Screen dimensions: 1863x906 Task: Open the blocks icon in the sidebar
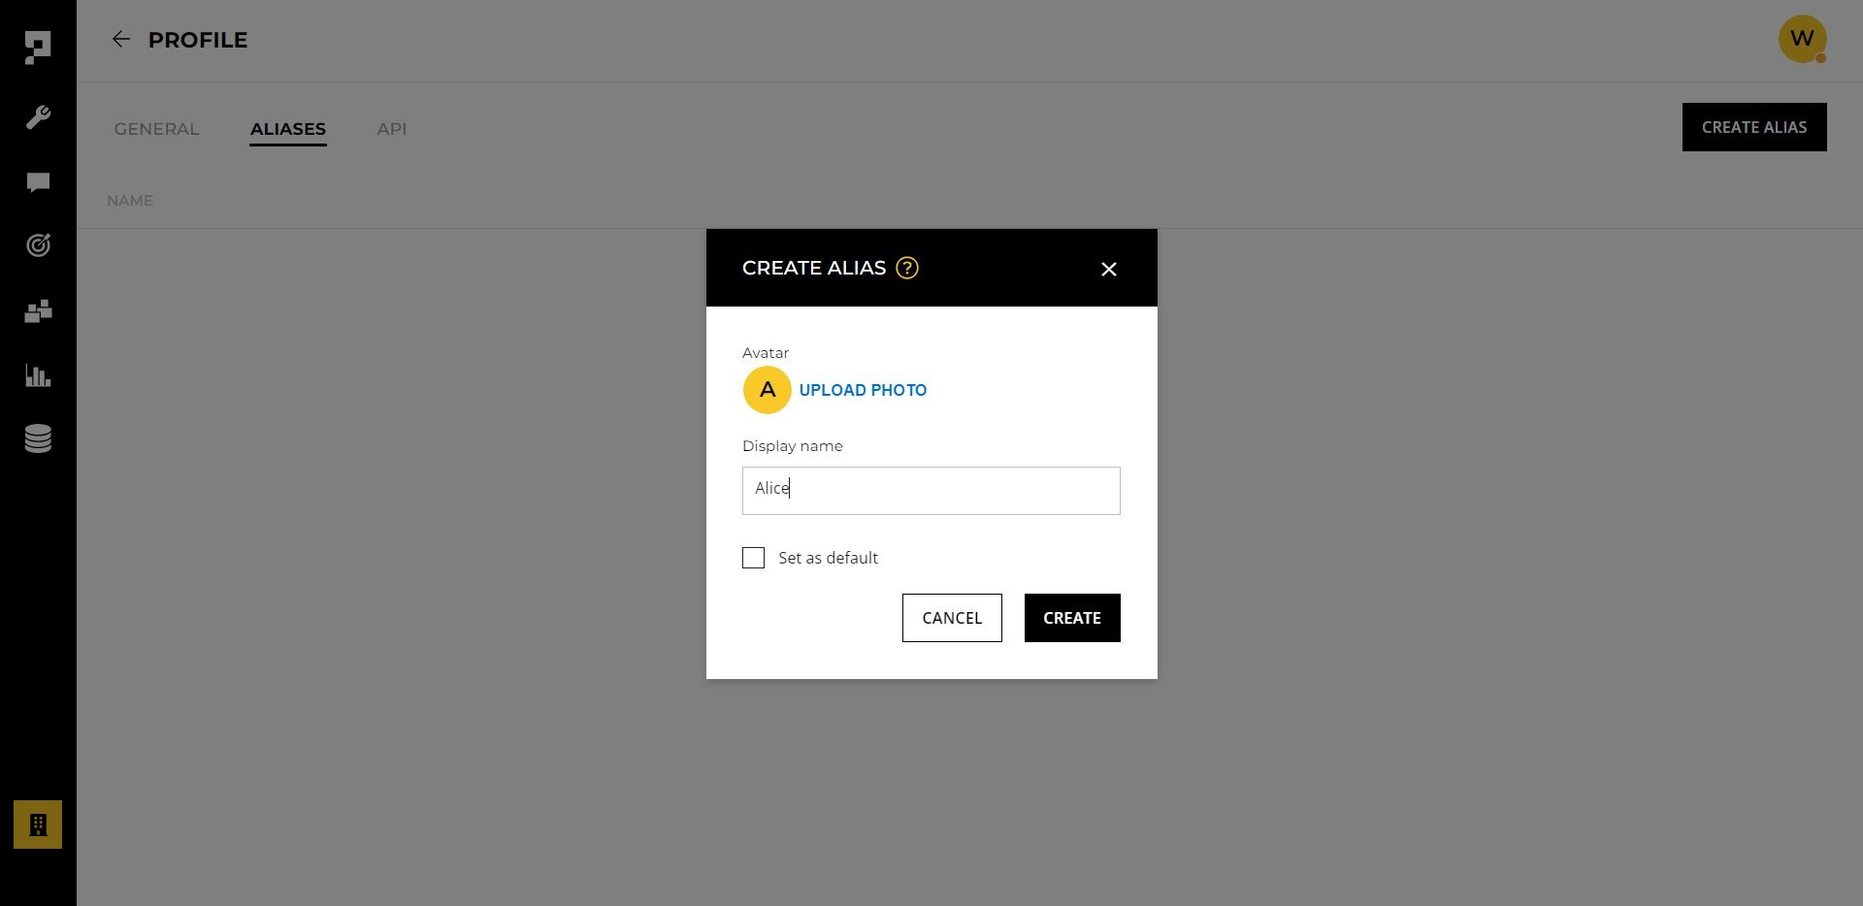pos(38,311)
